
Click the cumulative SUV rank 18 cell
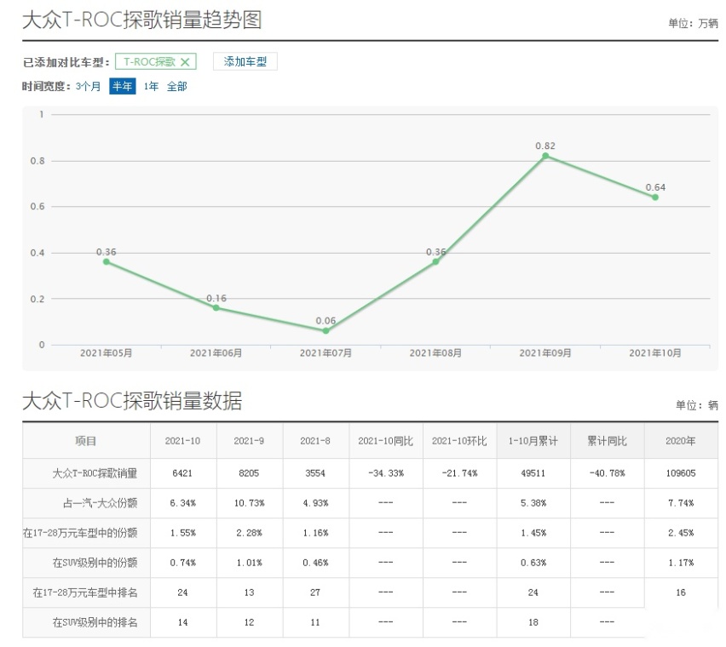pos(533,622)
